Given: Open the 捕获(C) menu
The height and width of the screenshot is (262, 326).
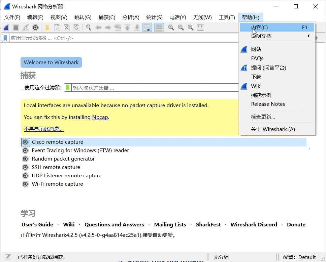Looking at the screenshot, I should click(107, 17).
